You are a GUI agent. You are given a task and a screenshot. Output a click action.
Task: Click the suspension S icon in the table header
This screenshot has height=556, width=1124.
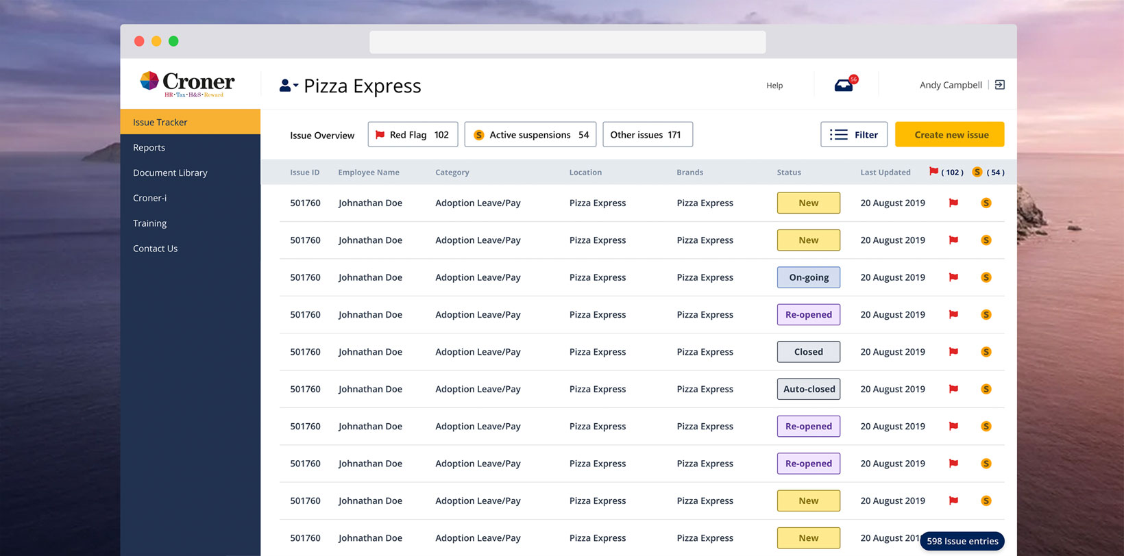[977, 172]
